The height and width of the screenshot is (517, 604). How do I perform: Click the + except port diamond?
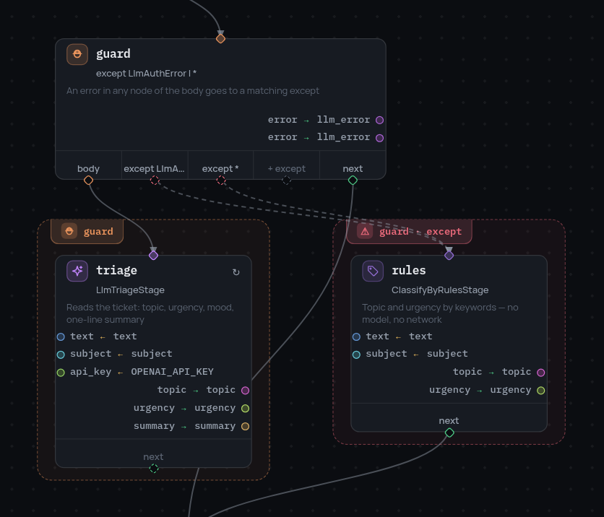(286, 181)
